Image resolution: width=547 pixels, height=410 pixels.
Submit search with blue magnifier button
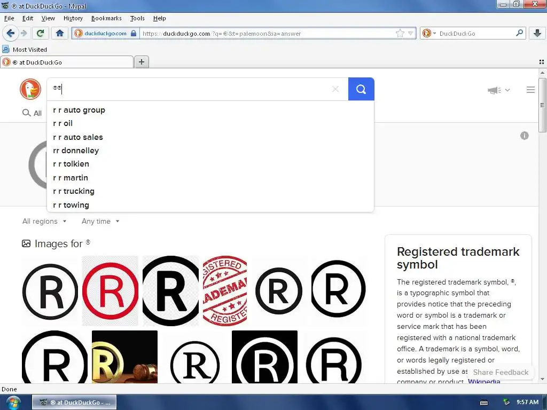pos(361,89)
